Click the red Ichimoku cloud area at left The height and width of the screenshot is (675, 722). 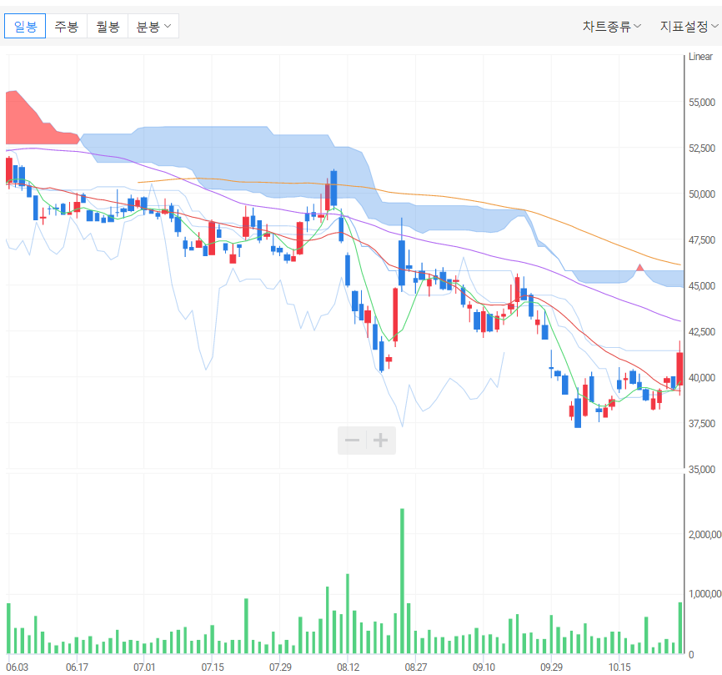point(33,124)
